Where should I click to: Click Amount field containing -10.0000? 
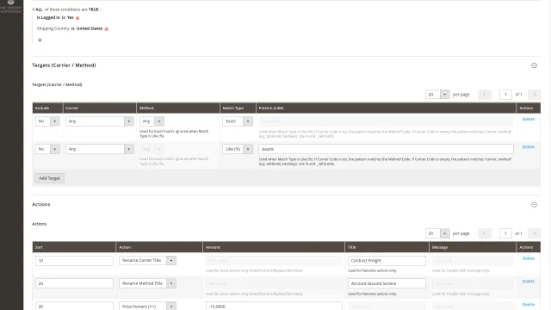(x=274, y=307)
